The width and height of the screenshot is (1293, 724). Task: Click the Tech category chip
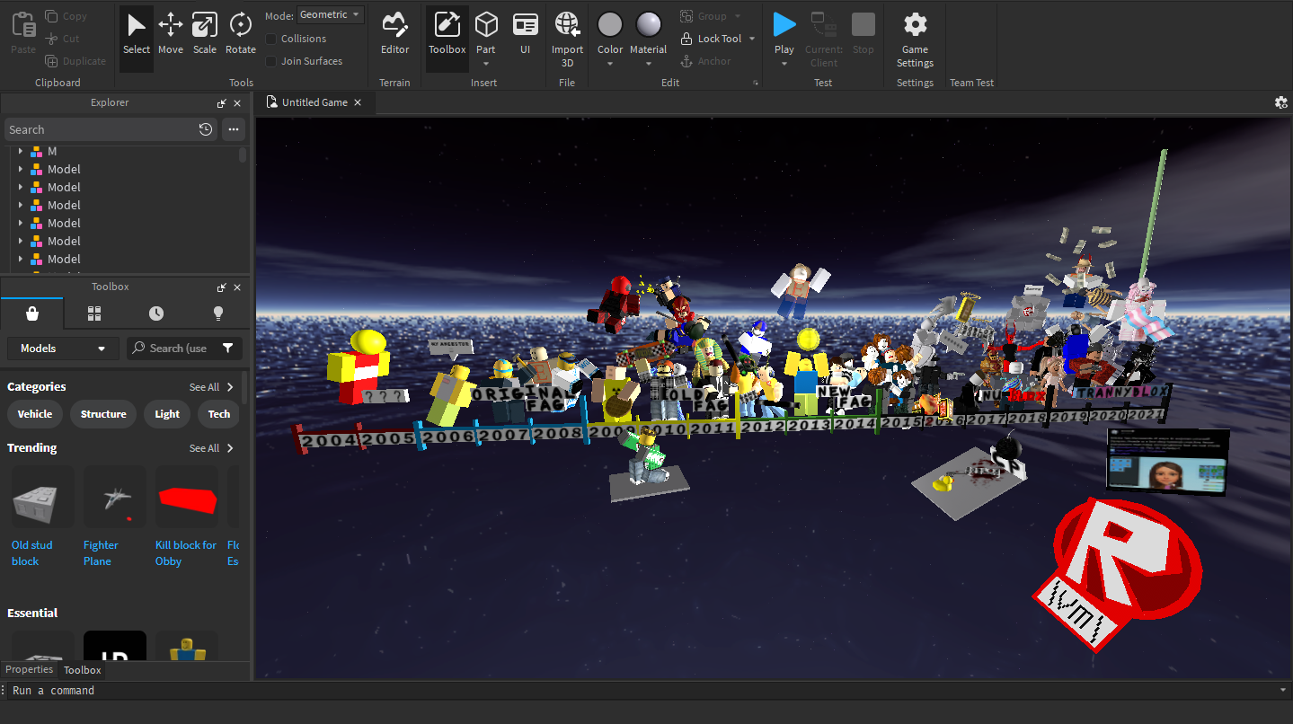click(219, 414)
